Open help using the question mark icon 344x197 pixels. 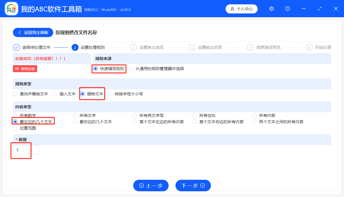(x=287, y=9)
